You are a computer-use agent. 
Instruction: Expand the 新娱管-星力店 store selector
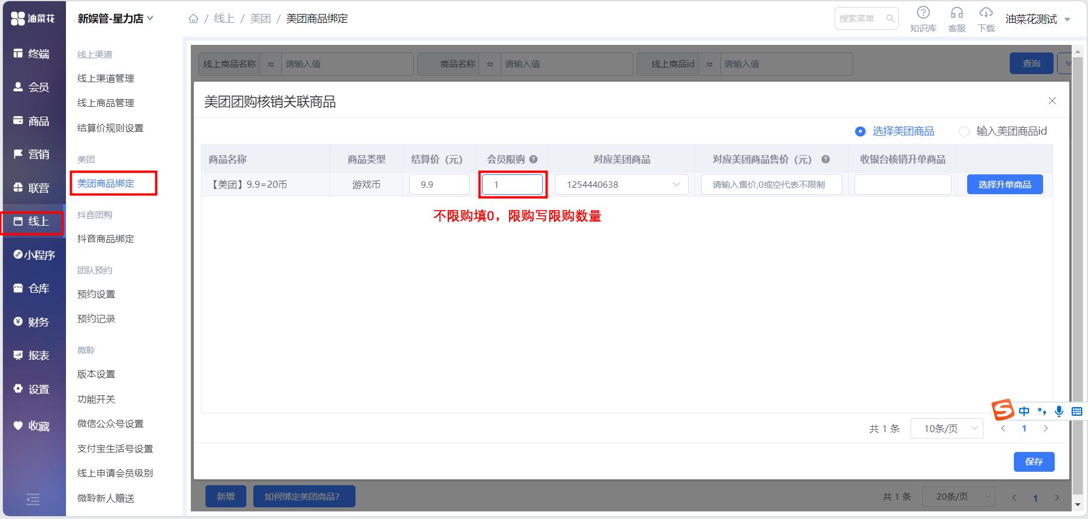click(116, 19)
